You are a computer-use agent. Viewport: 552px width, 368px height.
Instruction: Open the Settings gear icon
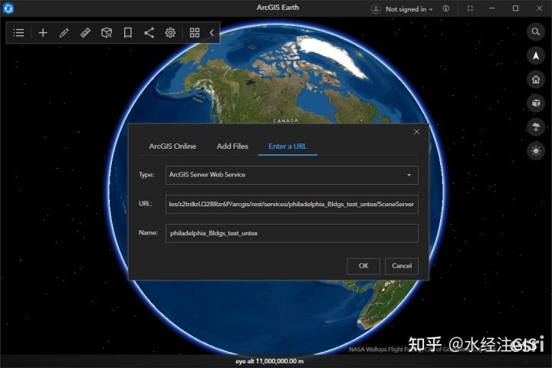[170, 33]
